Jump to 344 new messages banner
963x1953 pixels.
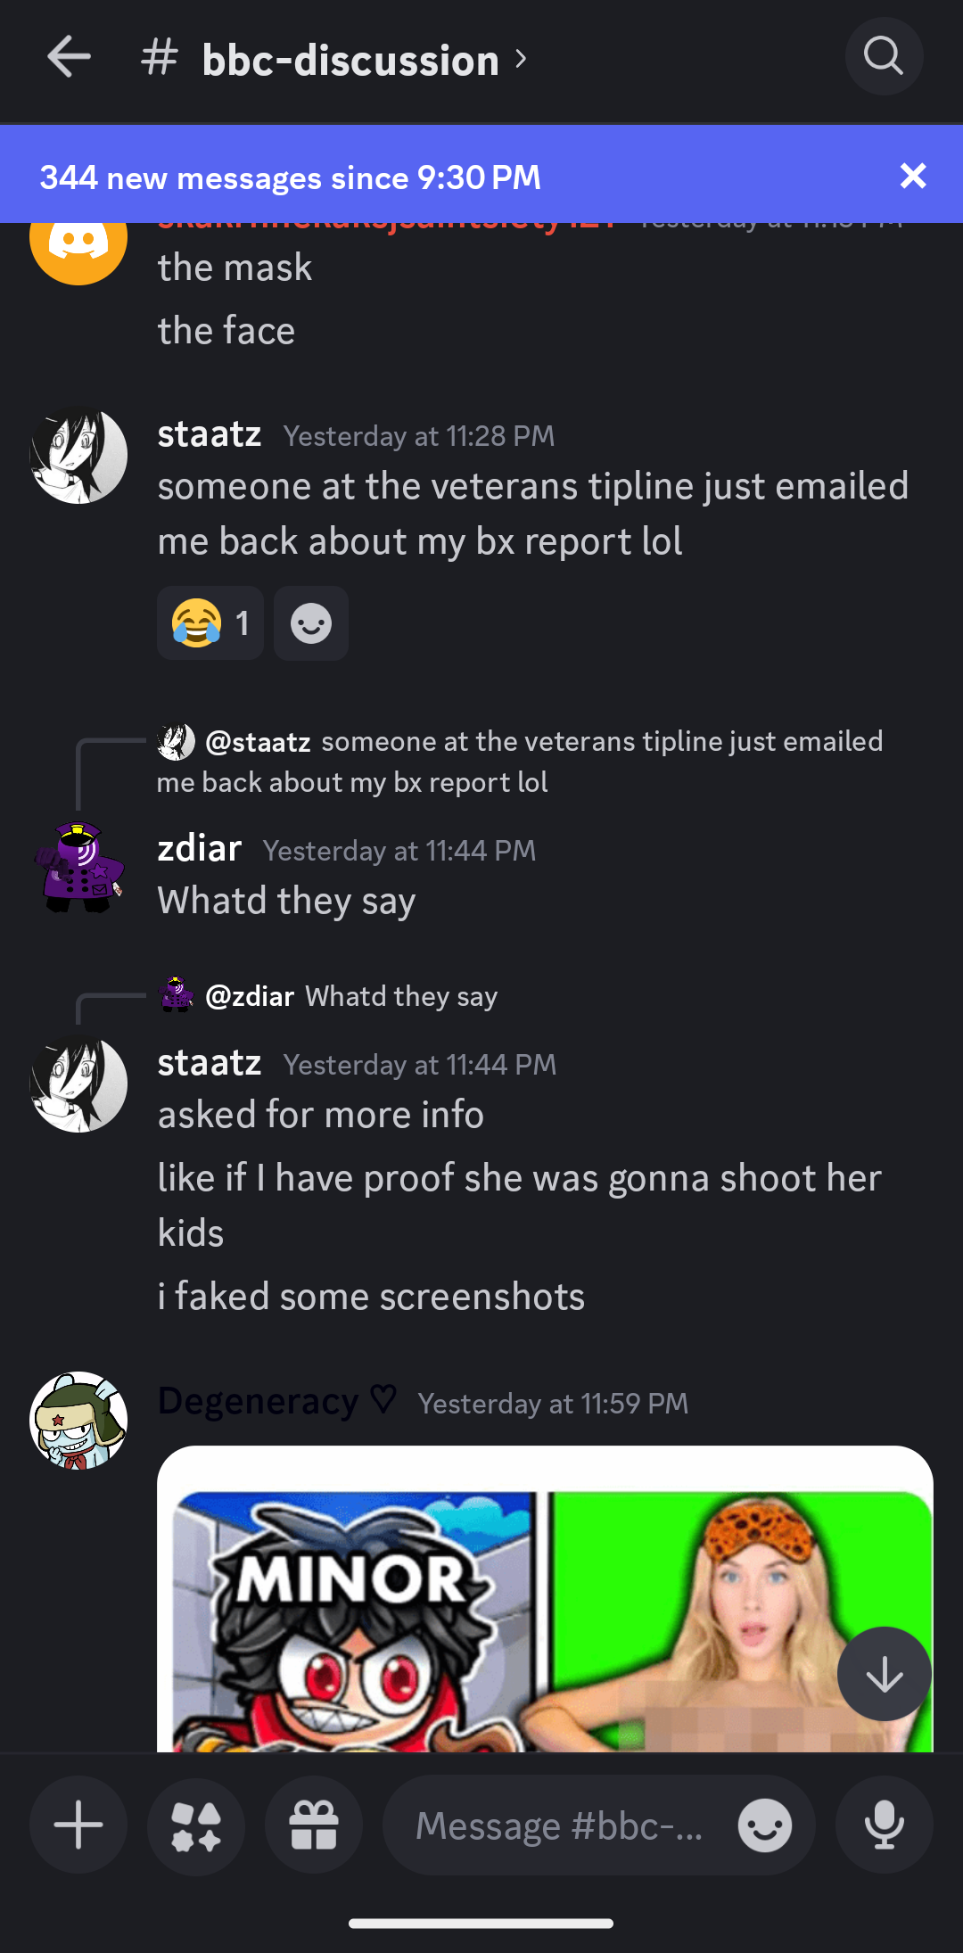(290, 177)
